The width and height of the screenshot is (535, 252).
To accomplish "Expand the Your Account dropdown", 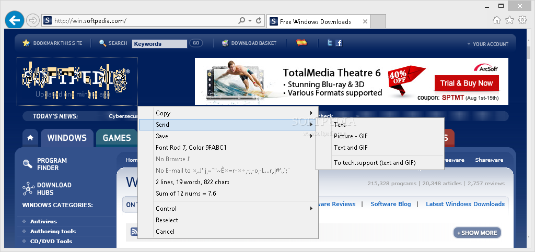I will [487, 44].
